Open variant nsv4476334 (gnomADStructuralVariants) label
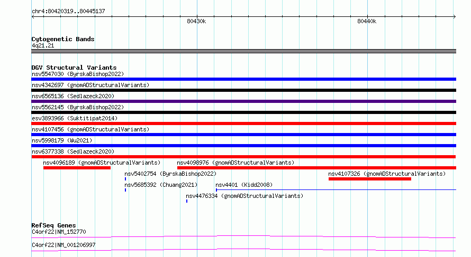 click(x=244, y=196)
